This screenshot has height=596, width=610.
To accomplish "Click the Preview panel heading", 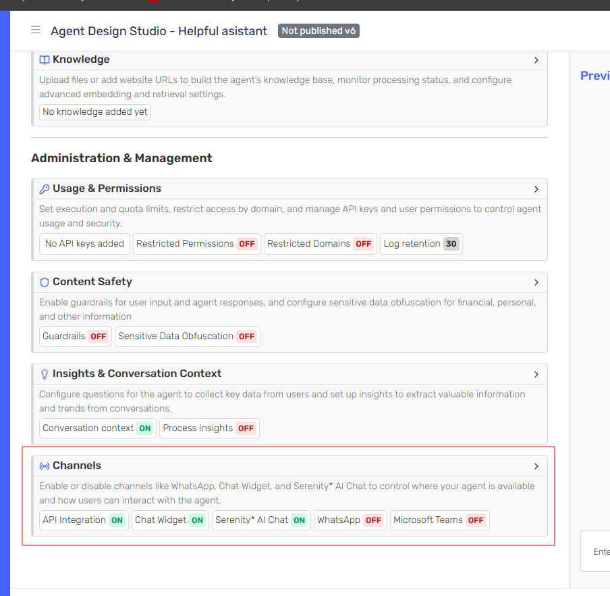I will point(594,76).
